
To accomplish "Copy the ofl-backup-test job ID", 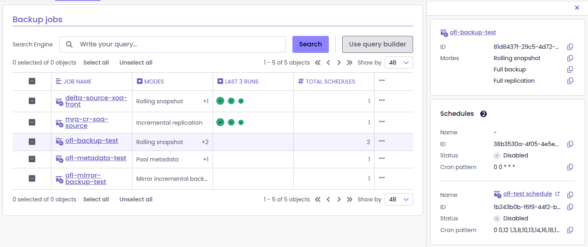I will [570, 47].
